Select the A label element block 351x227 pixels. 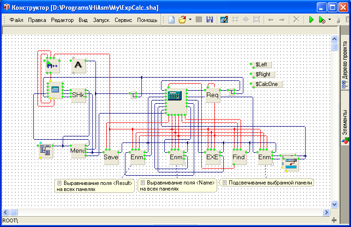tap(78, 66)
